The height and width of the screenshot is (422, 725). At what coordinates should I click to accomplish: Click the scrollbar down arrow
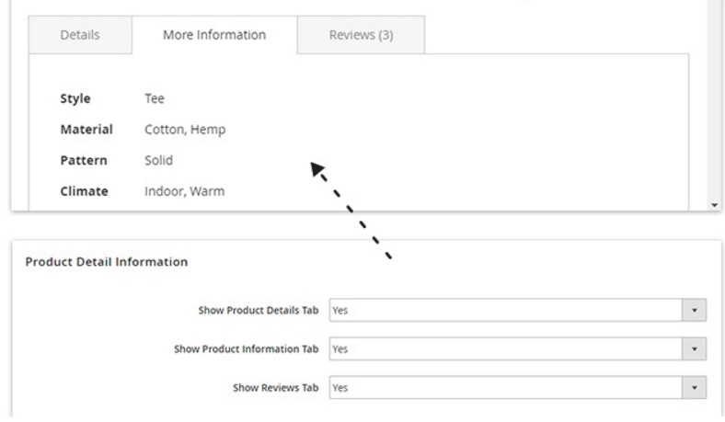[x=716, y=205]
